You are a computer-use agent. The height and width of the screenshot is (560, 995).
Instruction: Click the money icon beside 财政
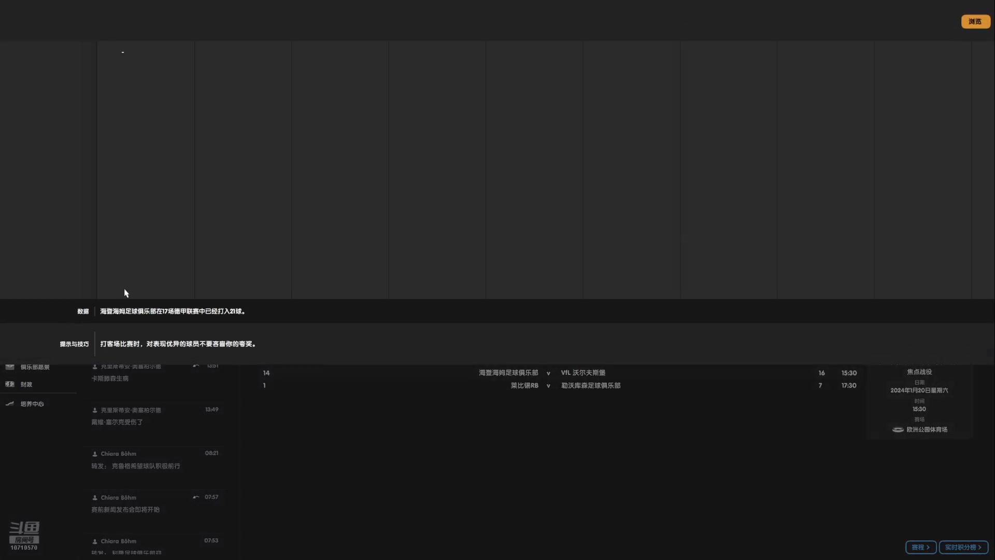(10, 384)
